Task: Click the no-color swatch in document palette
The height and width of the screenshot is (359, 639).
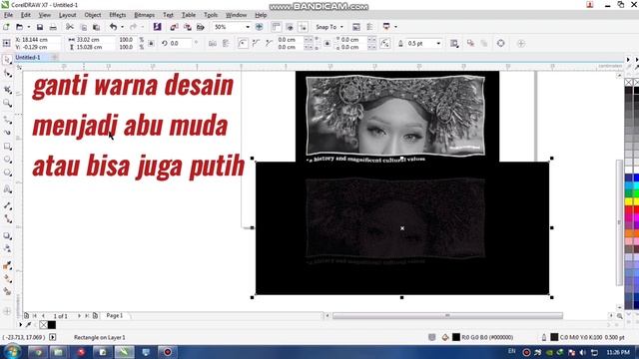Action: tap(44, 325)
